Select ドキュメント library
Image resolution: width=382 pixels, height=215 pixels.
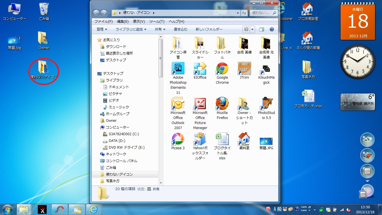click(x=116, y=87)
